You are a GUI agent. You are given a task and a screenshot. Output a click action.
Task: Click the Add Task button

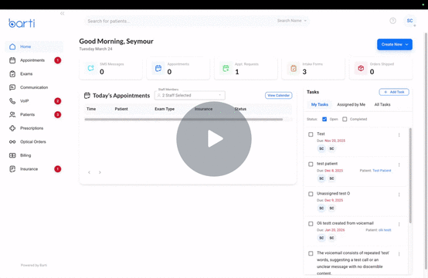click(394, 92)
